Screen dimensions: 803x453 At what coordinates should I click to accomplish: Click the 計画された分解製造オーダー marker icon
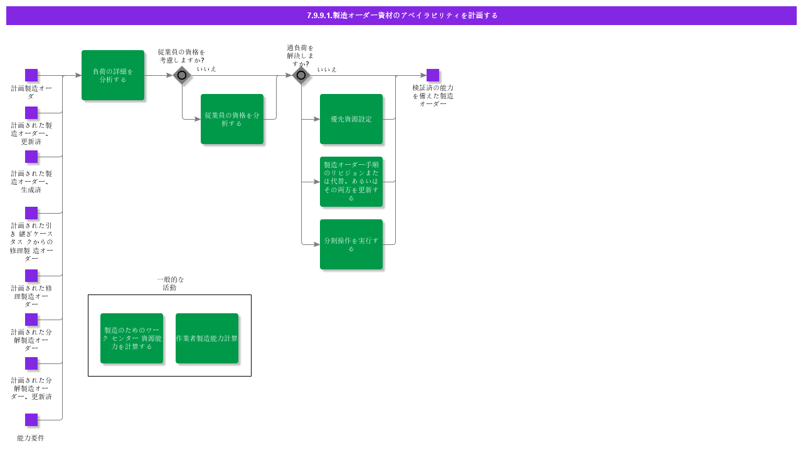[31, 320]
